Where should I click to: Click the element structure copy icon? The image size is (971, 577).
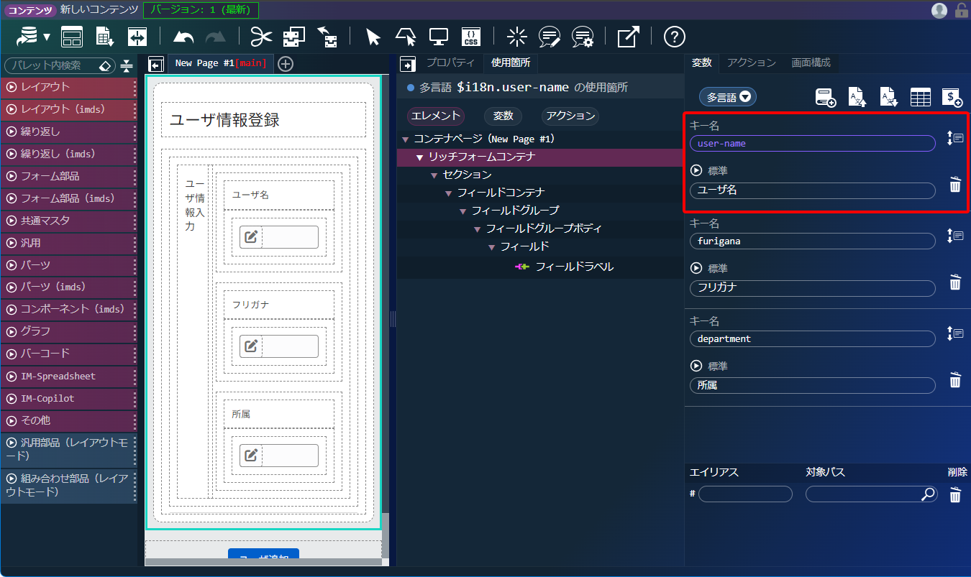pyautogui.click(x=293, y=37)
